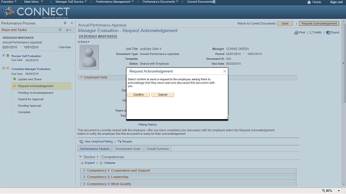Collapse the Performance Process panel with the double-arrow icon

(72, 23)
